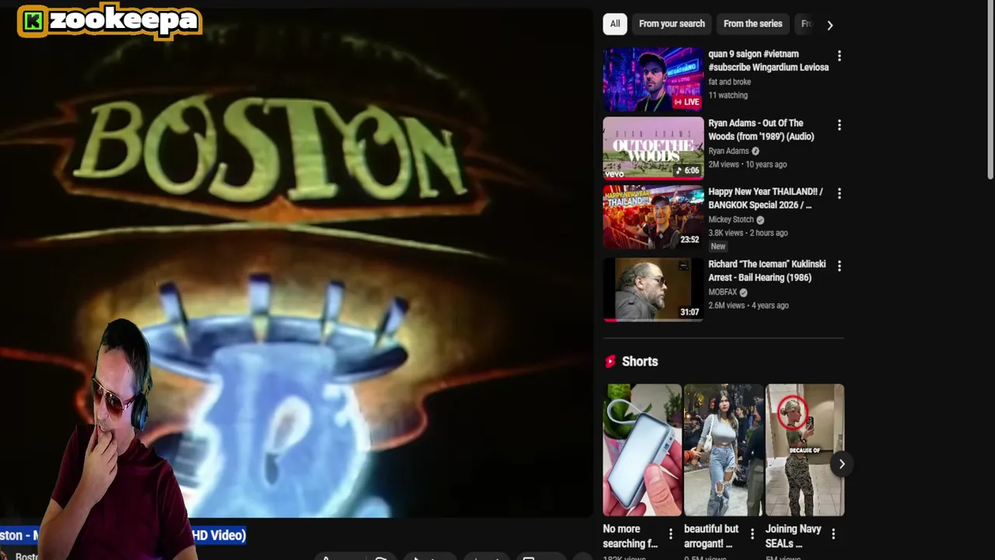Open the 'No more searching' short thumbnail
This screenshot has height=560, width=995.
(x=642, y=450)
